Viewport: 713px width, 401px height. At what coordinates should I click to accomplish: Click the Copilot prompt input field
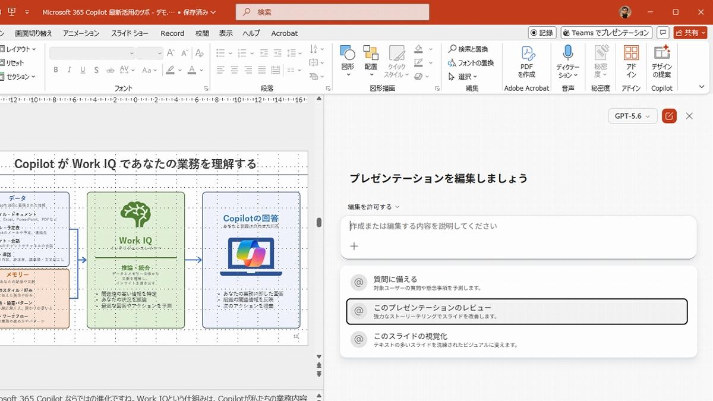point(518,226)
